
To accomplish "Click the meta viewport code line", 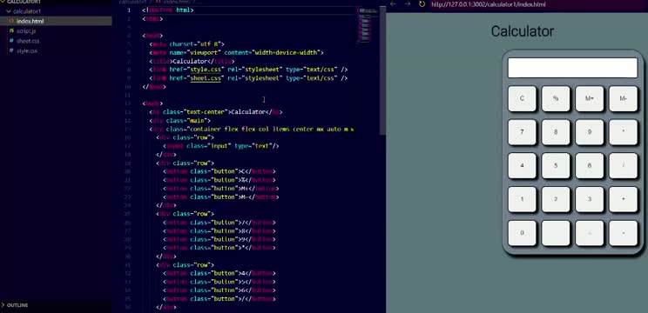I will [236, 53].
